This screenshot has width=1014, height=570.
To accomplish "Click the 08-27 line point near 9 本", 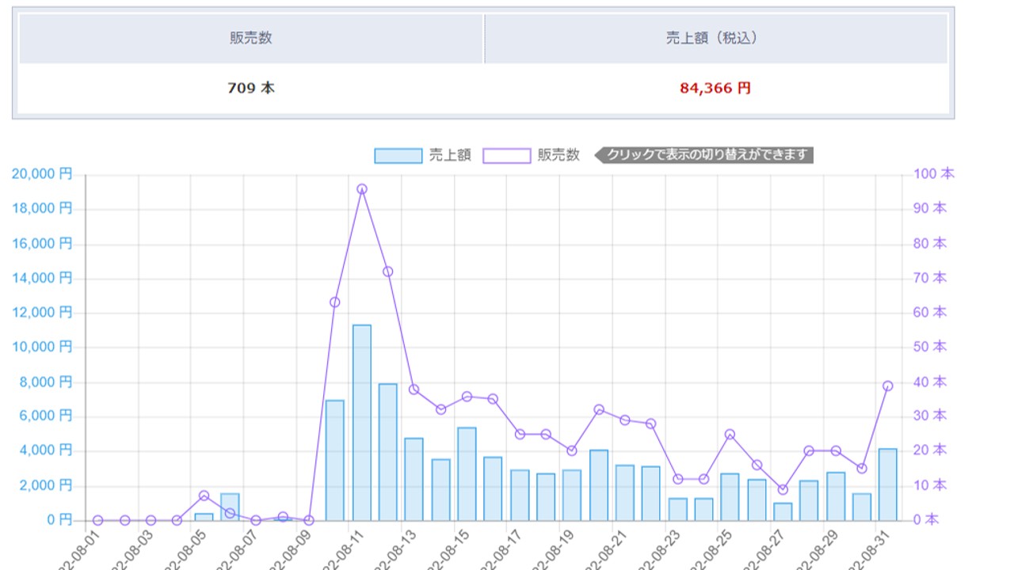I will [783, 489].
